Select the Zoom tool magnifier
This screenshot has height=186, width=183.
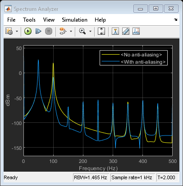[82, 31]
